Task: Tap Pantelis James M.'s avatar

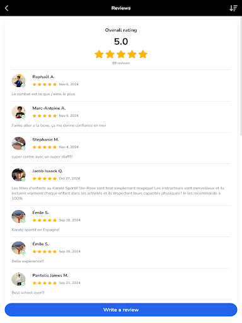Action: (18, 279)
